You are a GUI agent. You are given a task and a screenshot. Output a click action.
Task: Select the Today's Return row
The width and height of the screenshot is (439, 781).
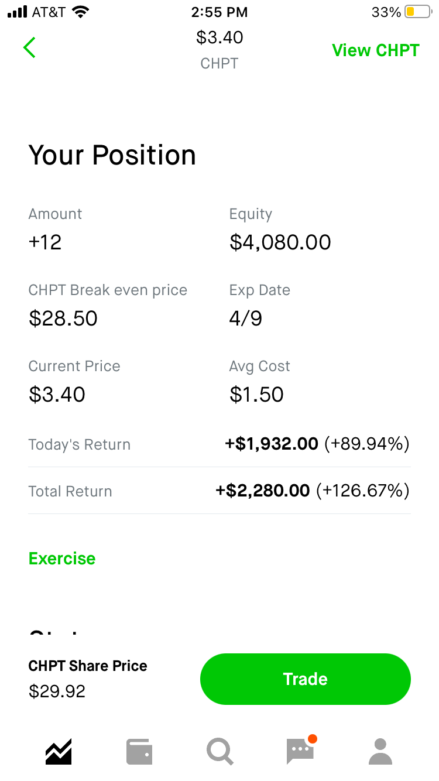tap(220, 444)
